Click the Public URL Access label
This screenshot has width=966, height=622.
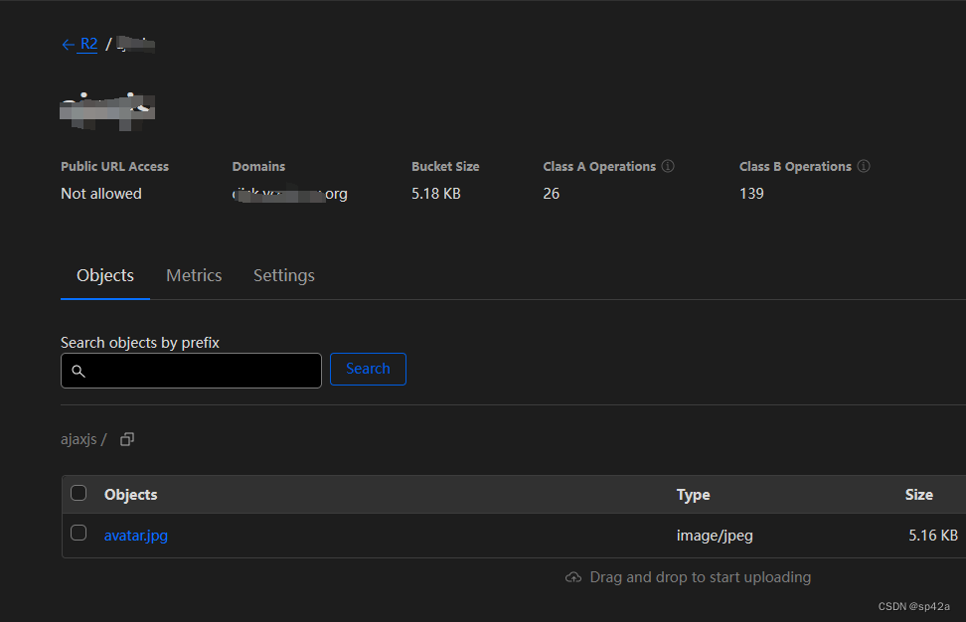[114, 166]
